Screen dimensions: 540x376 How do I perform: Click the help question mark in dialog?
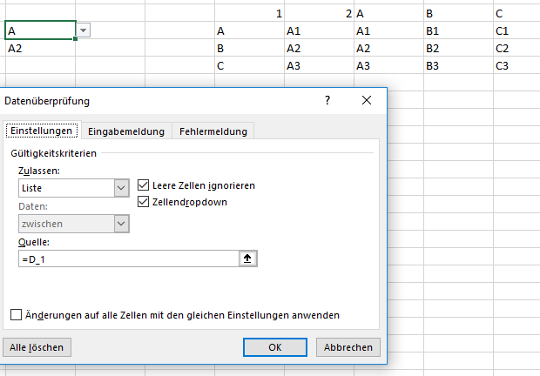coord(327,101)
